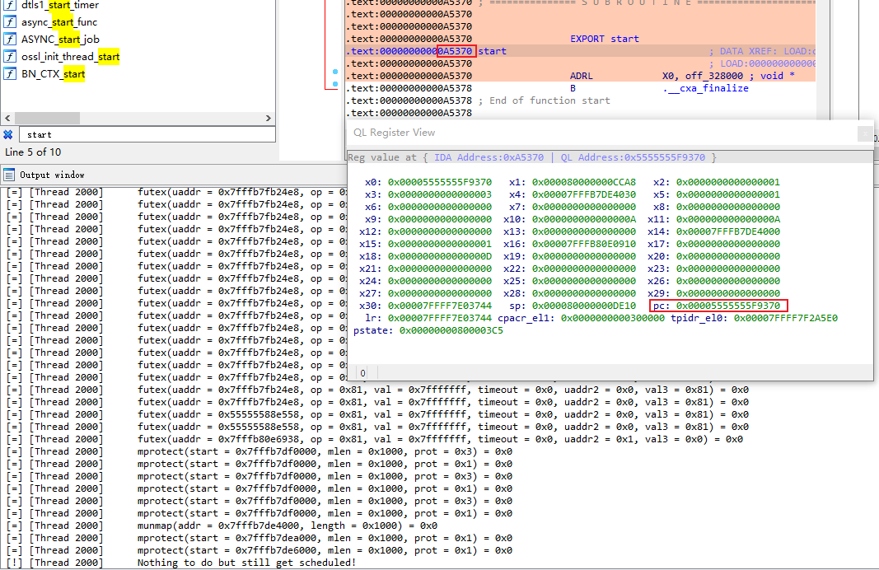Click 'End of function start' comment
The height and width of the screenshot is (570, 879).
coord(549,100)
